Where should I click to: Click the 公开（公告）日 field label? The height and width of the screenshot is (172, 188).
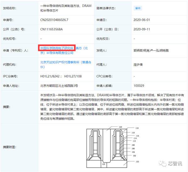pyautogui.click(x=107, y=29)
